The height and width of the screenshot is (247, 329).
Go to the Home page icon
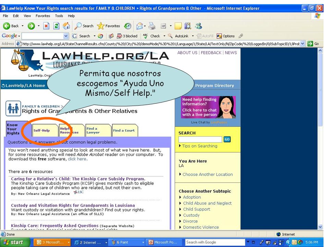point(66,26)
